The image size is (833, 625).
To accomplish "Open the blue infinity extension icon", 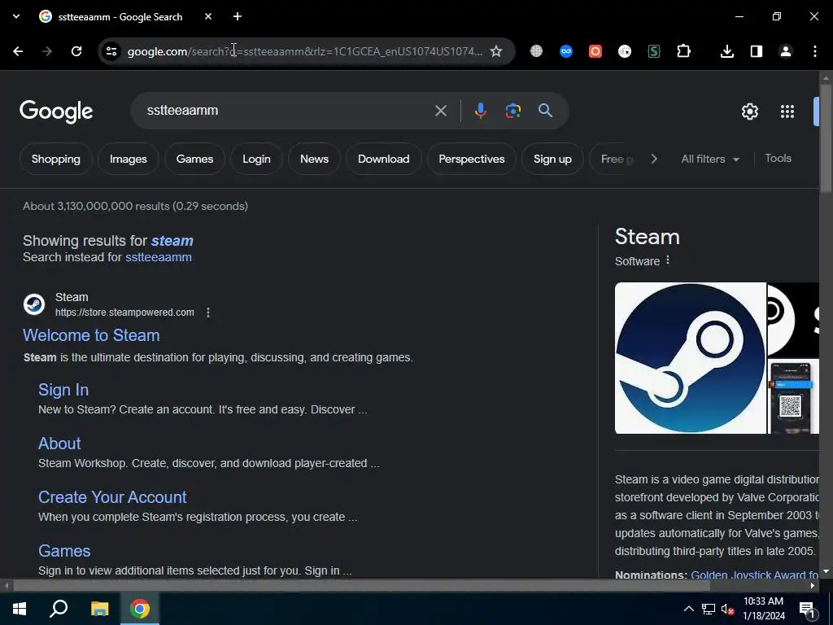I will pos(566,51).
